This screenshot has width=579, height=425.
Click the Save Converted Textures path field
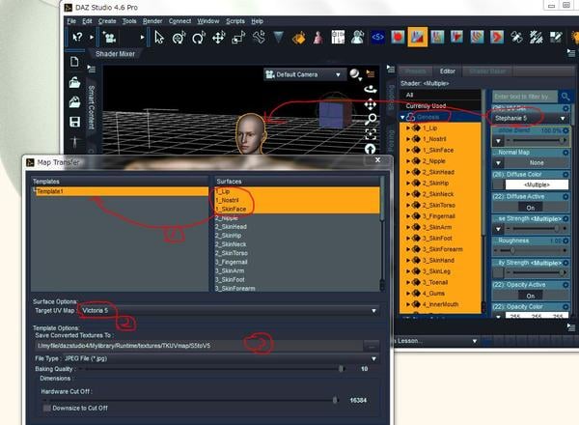[200, 346]
